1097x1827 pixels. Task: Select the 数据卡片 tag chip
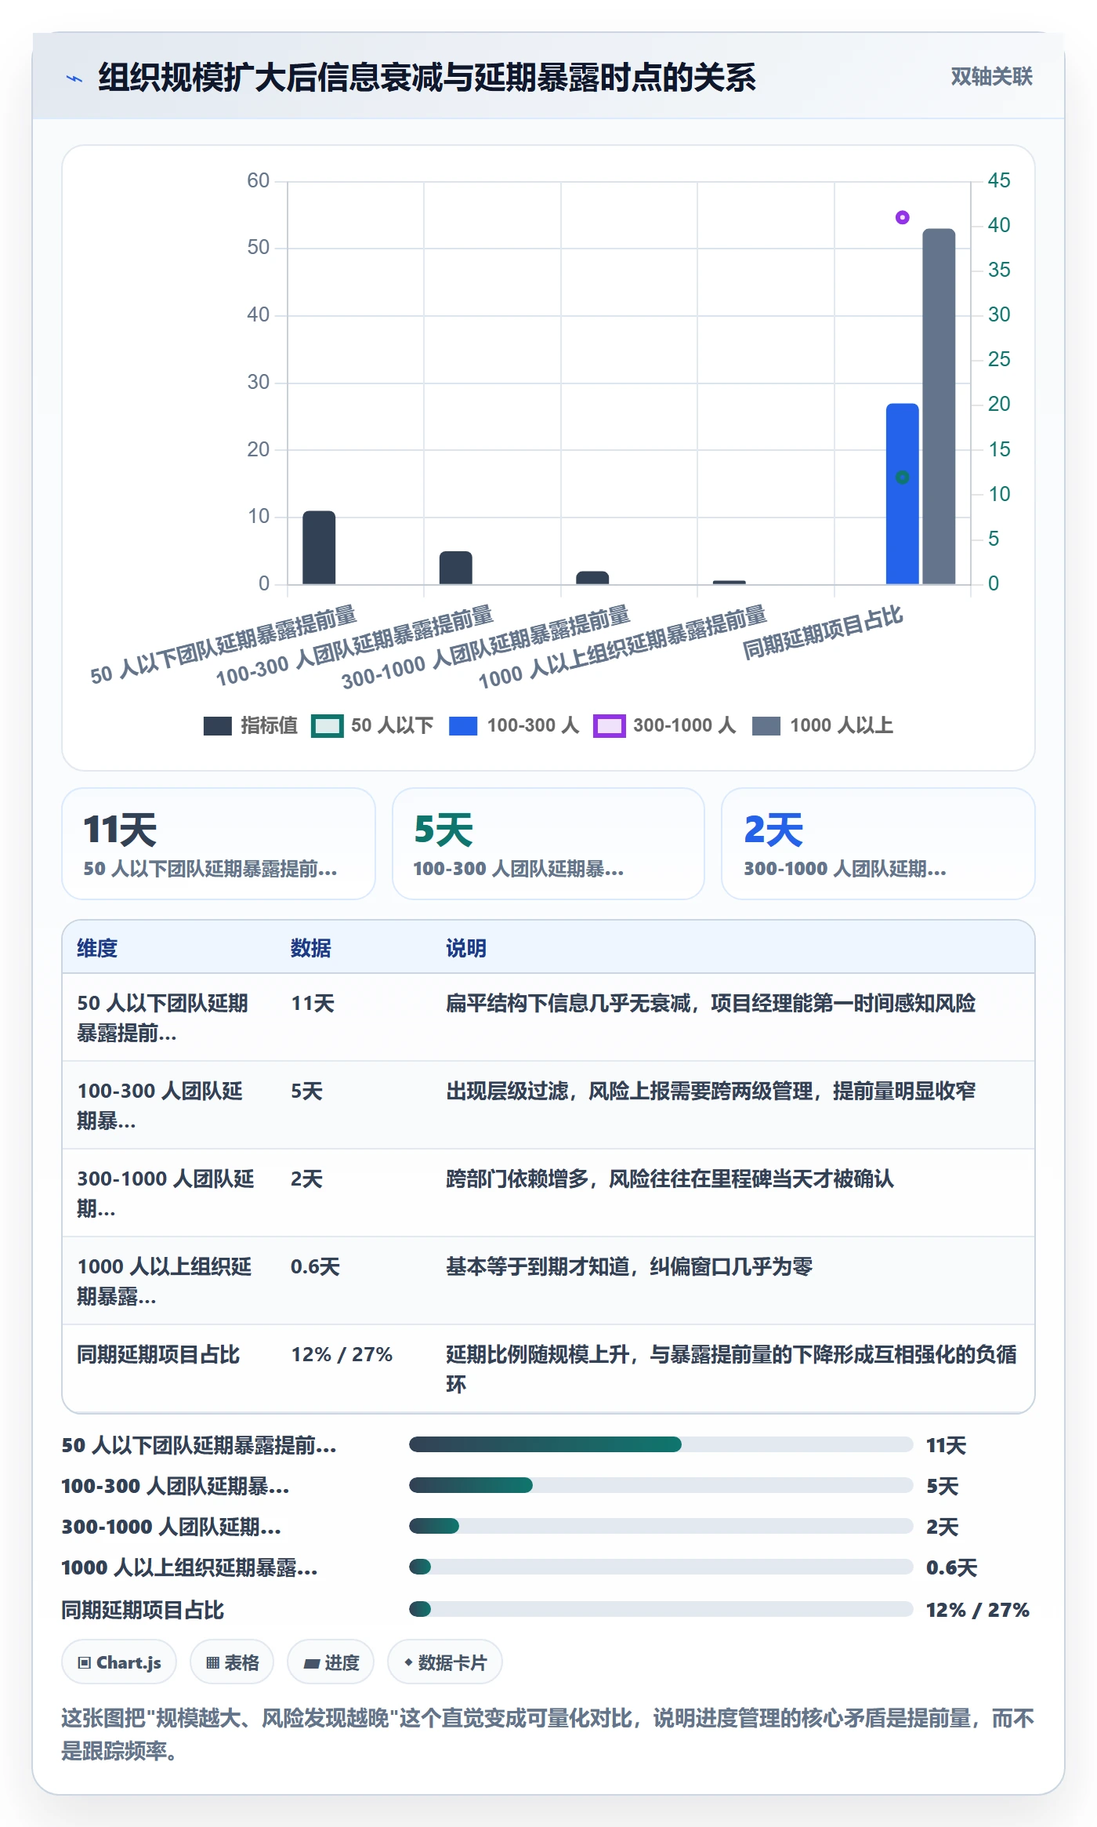pos(445,1662)
